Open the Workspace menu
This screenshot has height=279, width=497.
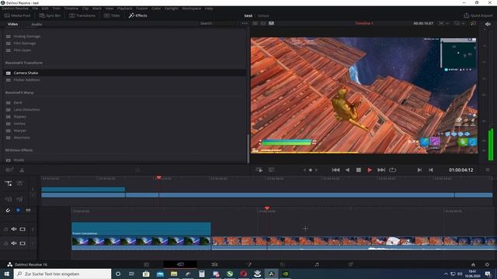click(192, 9)
